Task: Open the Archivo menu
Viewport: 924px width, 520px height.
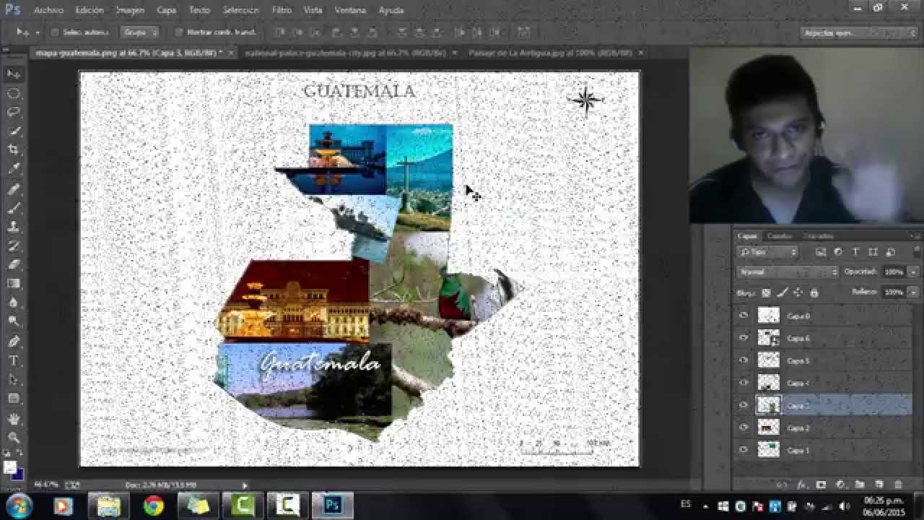Action: [x=48, y=10]
